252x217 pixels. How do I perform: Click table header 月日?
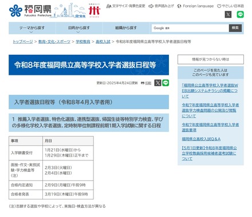click(68, 141)
